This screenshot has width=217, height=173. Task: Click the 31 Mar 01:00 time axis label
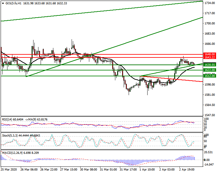click(108, 169)
